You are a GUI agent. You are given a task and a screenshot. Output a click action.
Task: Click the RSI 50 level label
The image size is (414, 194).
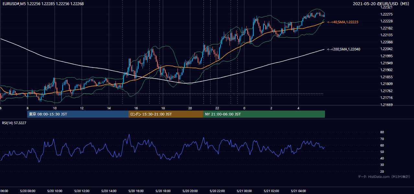pos(382,152)
